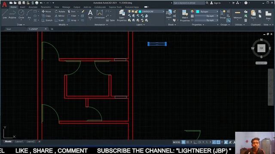The height and width of the screenshot is (154, 275).
Task: Click the Copy tool
Action: 46,16
